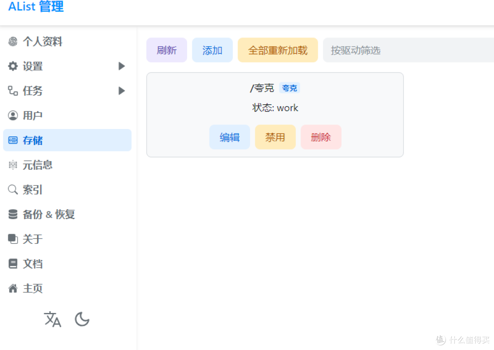Click the user avatar icon beside 用户
Image resolution: width=494 pixels, height=350 pixels.
click(x=13, y=115)
